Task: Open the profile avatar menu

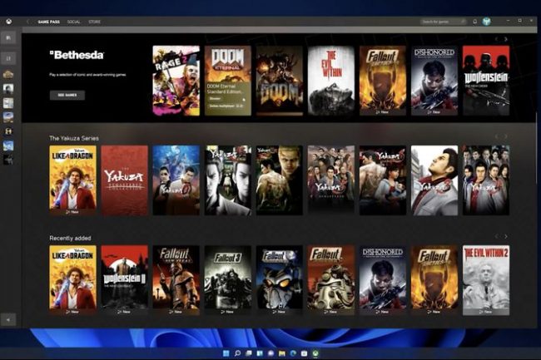Action: [x=487, y=22]
